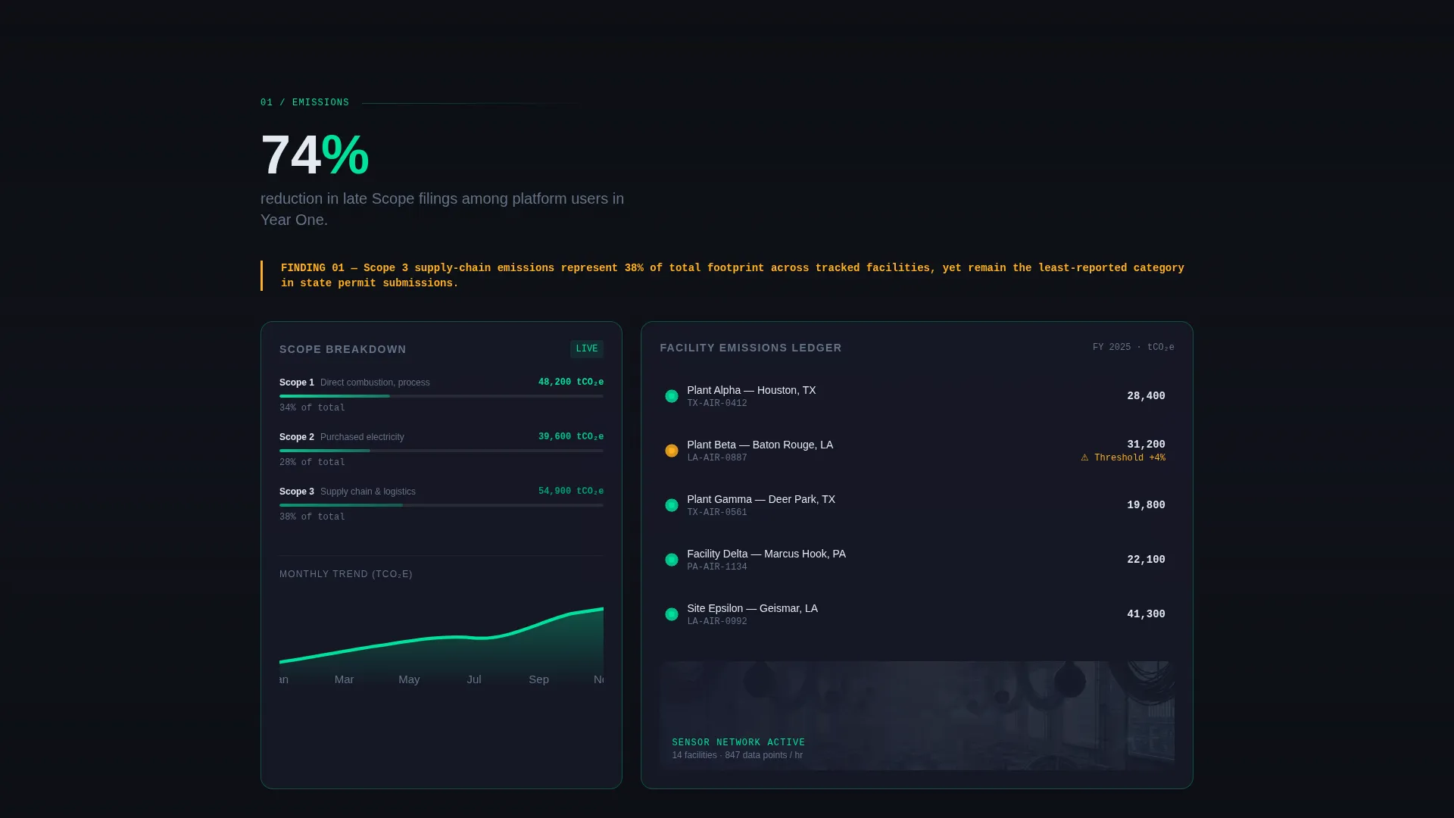This screenshot has width=1454, height=818.
Task: Click the SCOPE BREAKDOWN heading
Action: (343, 349)
